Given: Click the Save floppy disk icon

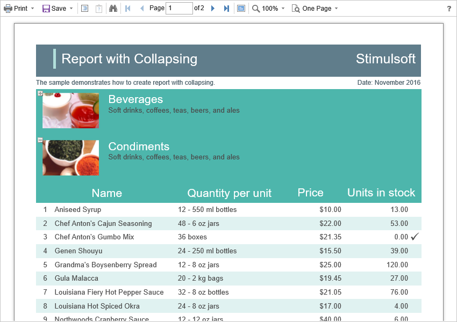Looking at the screenshot, I should click(46, 9).
